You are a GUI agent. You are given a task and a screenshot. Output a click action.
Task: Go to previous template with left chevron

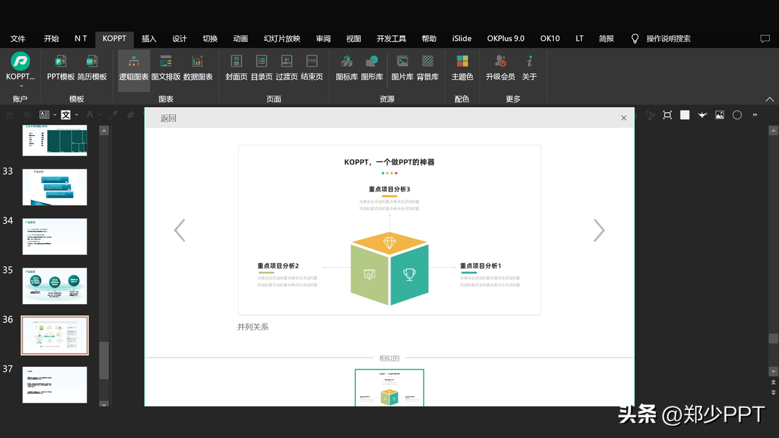[x=180, y=231]
